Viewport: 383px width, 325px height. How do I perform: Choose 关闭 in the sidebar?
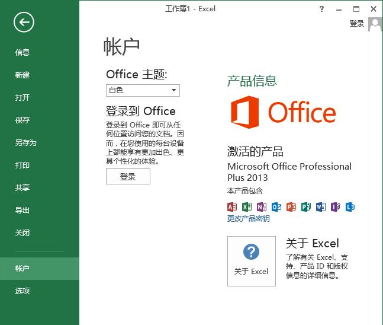(22, 232)
